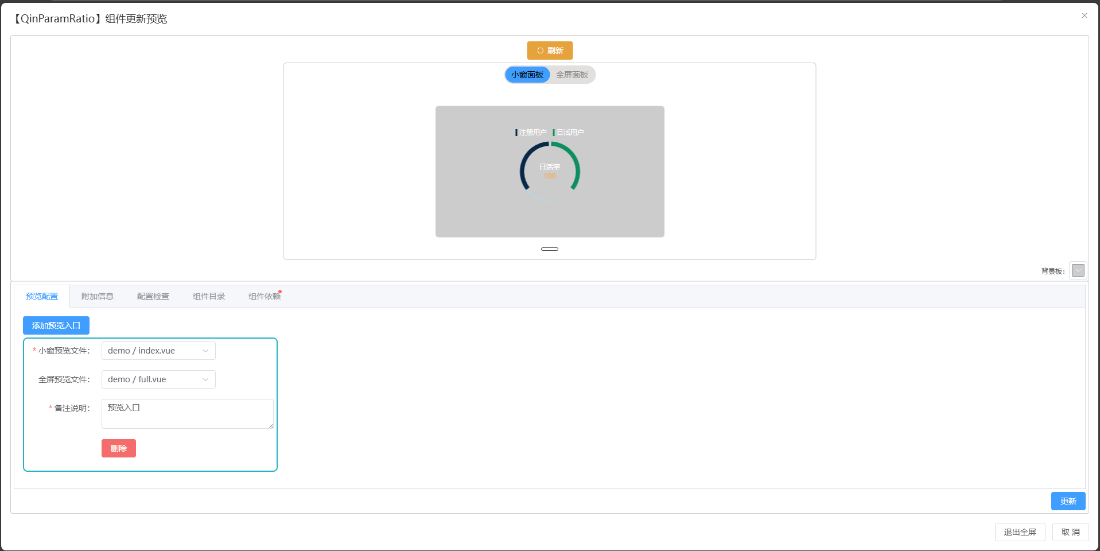1100x551 pixels.
Task: Expand the 小窗预览文件 dropdown
Action: click(158, 351)
